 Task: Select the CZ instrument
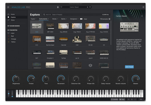coord(104,40)
